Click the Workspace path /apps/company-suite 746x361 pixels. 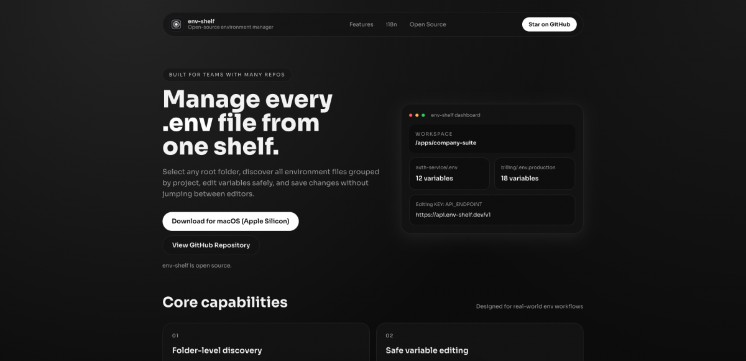point(446,143)
